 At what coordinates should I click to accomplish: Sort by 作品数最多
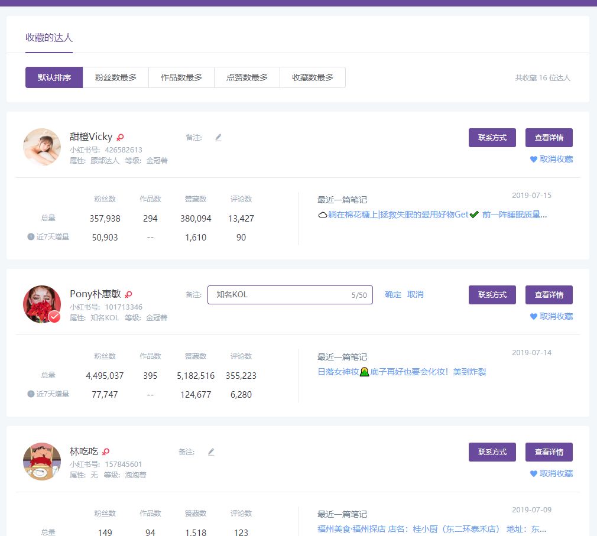(x=181, y=77)
